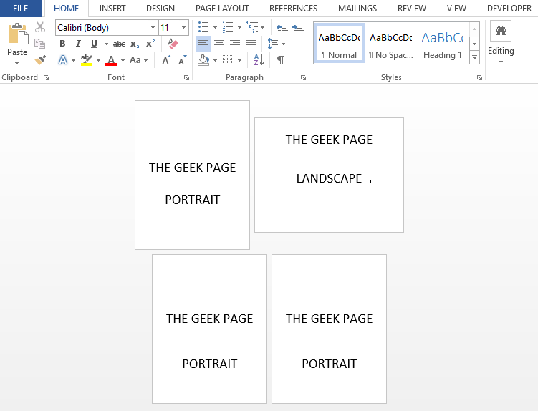This screenshot has height=411, width=538.
Task: Open the INSERT ribbon tab
Action: [x=112, y=9]
